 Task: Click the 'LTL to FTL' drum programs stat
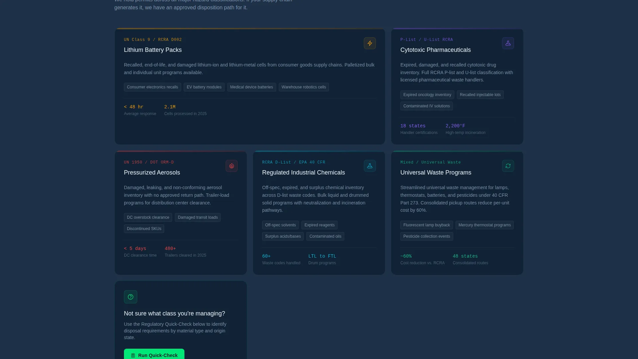click(x=322, y=256)
